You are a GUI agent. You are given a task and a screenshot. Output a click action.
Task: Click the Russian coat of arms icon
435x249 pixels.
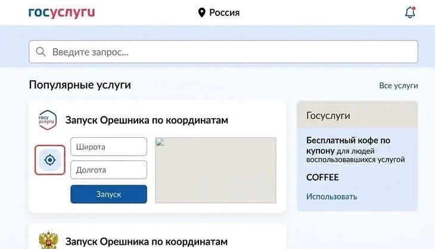(x=48, y=240)
